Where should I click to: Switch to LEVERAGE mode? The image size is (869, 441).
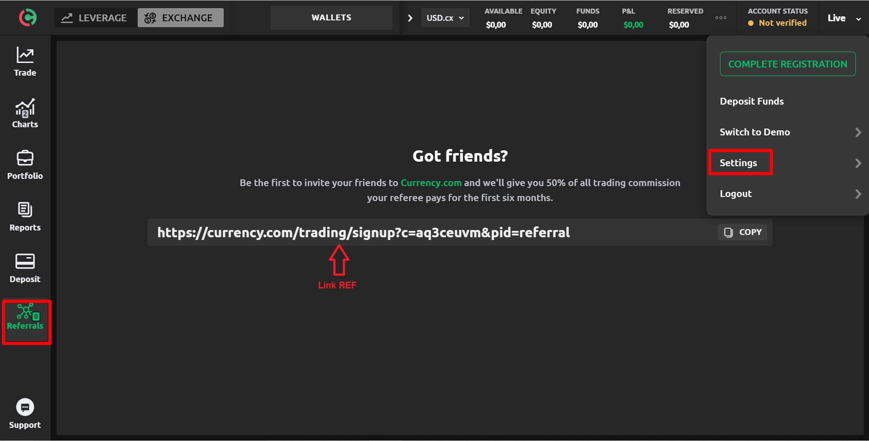(95, 18)
